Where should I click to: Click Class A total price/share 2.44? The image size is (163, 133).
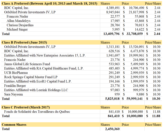point(157,34)
